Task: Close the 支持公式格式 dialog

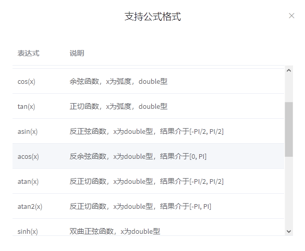Action: [291, 16]
